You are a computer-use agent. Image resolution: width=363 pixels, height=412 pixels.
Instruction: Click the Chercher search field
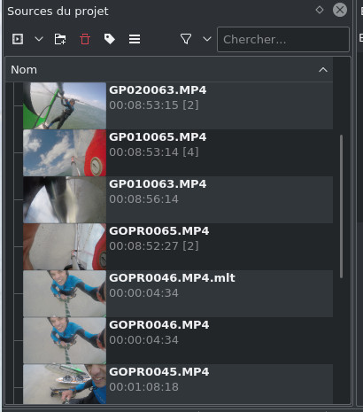[x=283, y=40]
